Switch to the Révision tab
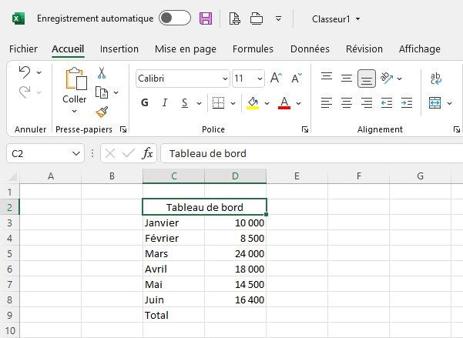Viewport: 463px width, 338px height. click(x=364, y=49)
